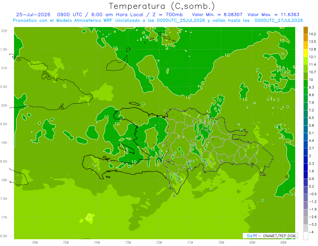The image size is (318, 246).
Task: Click the "17N" latitude axis label
Action: (4, 217)
